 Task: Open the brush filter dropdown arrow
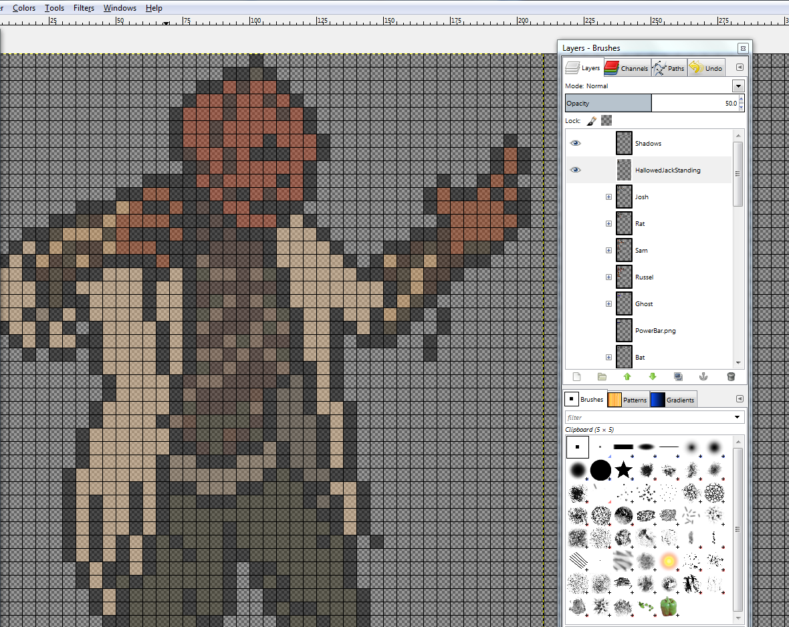click(x=737, y=417)
